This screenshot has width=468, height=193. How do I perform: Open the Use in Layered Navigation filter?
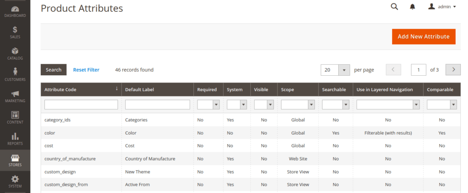pyautogui.click(x=388, y=105)
